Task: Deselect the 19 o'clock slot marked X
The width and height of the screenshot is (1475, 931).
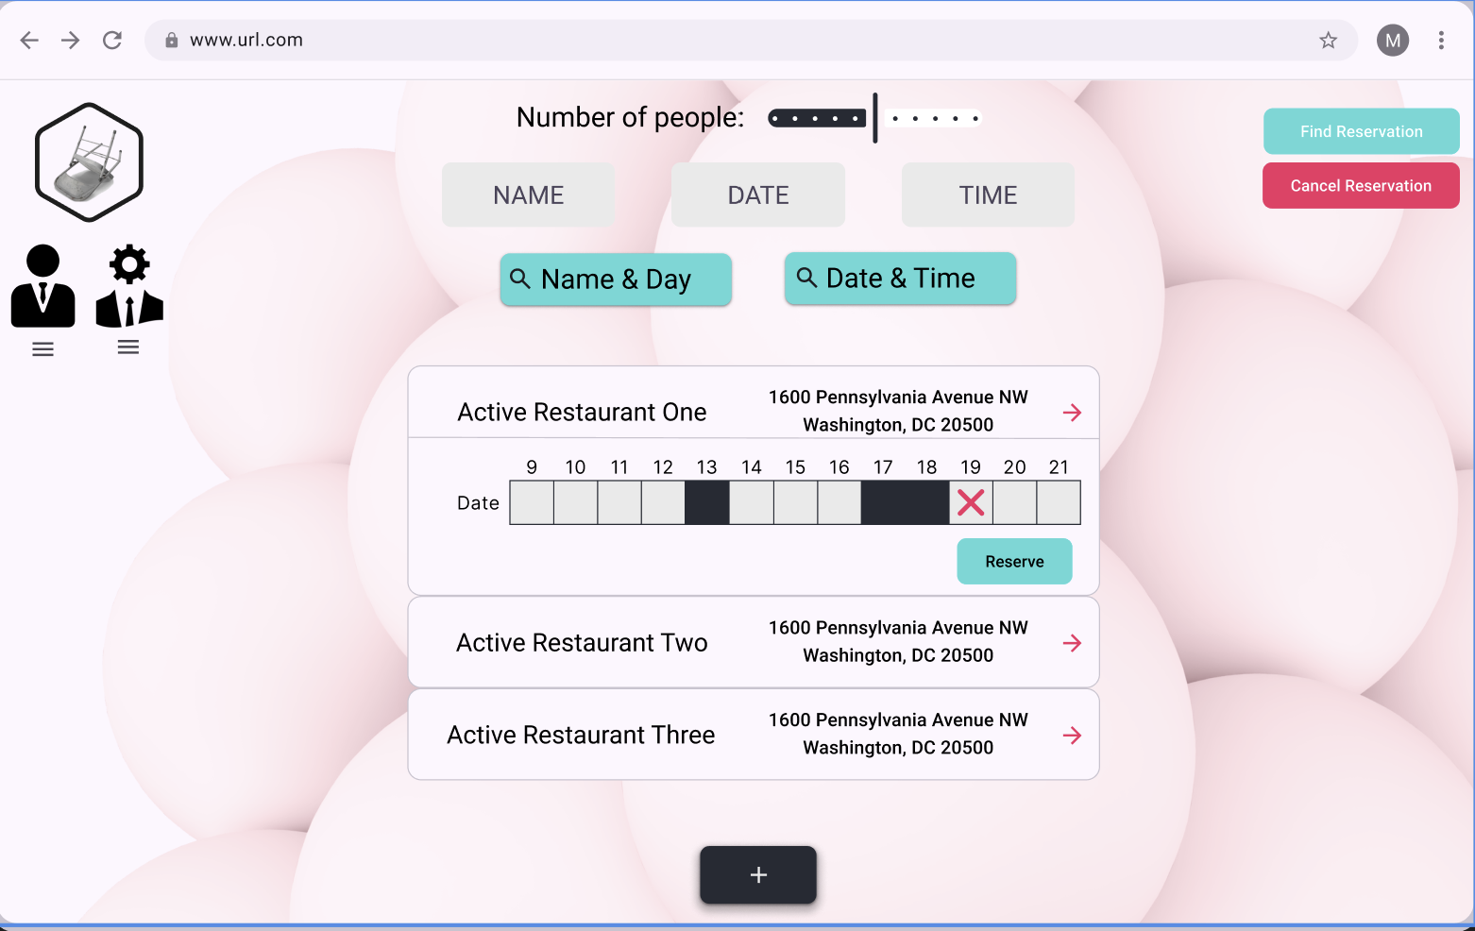Action: click(x=971, y=502)
